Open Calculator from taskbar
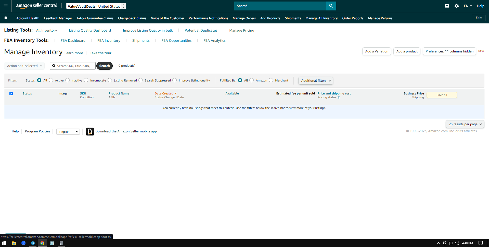Image resolution: width=489 pixels, height=247 pixels. [x=61, y=243]
